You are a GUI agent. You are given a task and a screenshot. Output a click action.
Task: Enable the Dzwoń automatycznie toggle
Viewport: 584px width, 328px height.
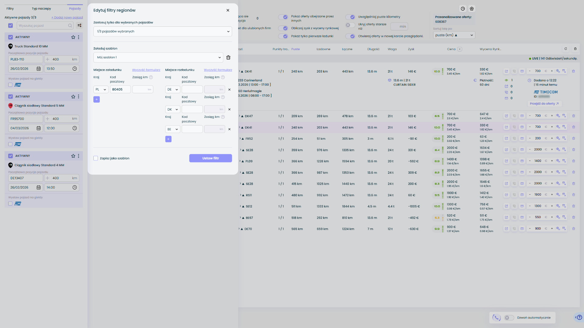(x=509, y=318)
